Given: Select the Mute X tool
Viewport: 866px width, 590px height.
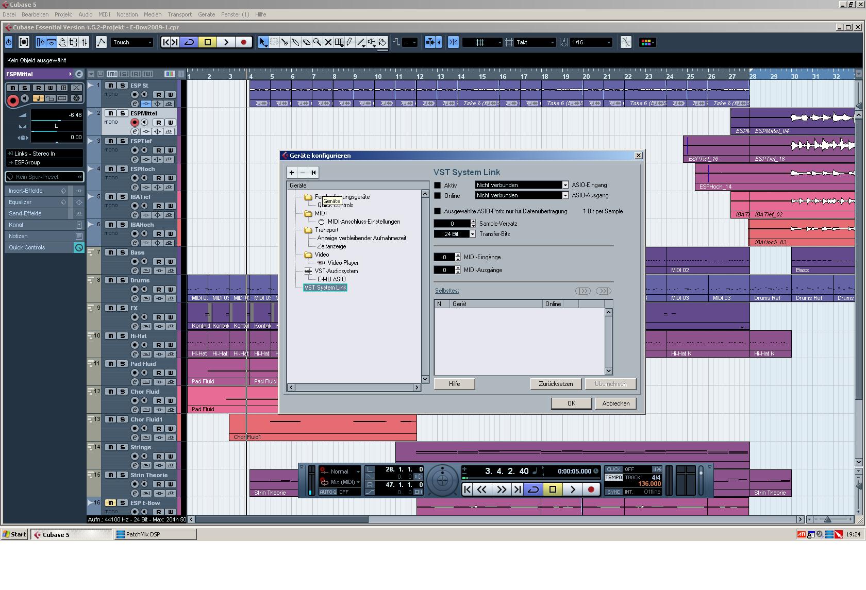Looking at the screenshot, I should (x=328, y=42).
